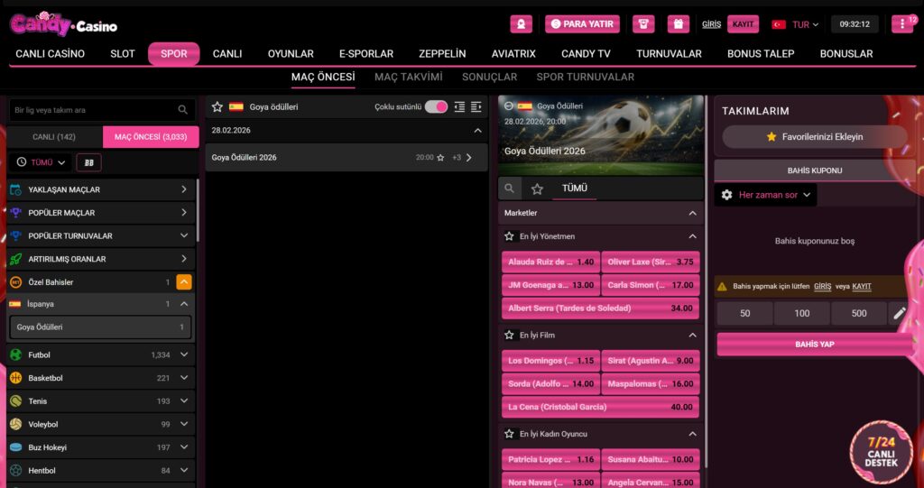Open the notifications menu with badge 12

(x=902, y=24)
